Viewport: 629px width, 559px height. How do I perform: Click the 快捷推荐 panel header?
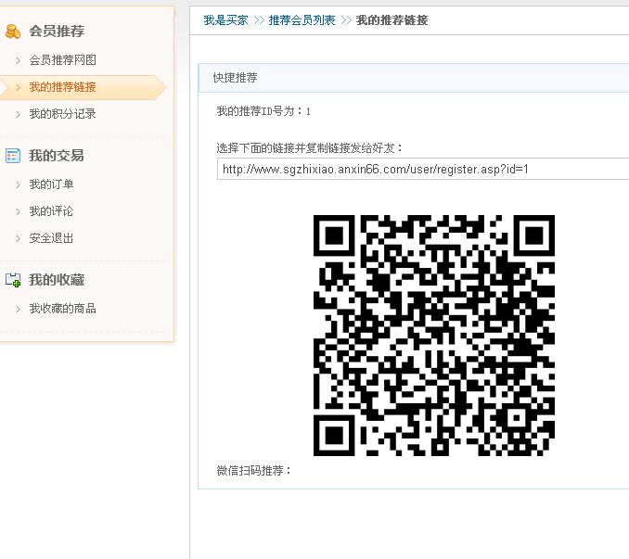pyautogui.click(x=414, y=78)
